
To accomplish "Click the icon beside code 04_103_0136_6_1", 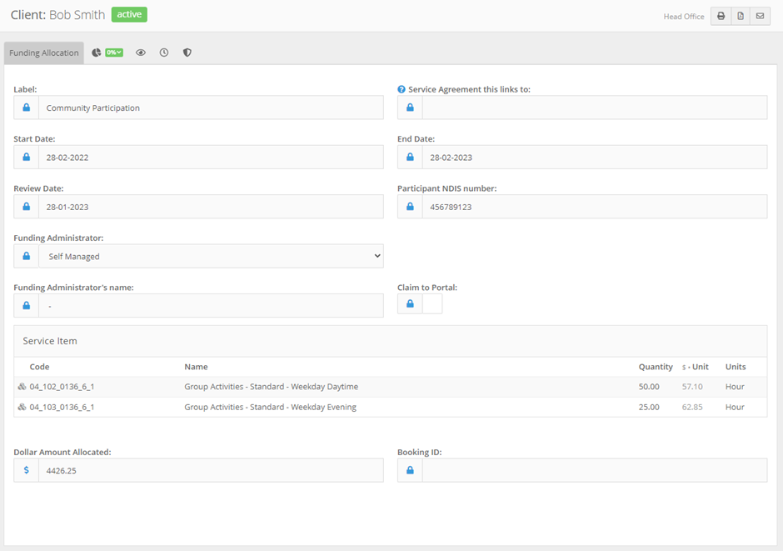I will [x=22, y=407].
